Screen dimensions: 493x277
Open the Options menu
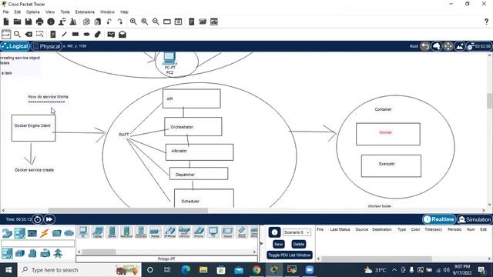[32, 12]
